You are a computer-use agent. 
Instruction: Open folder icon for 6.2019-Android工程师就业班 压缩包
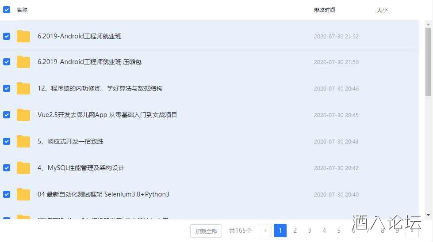(x=23, y=62)
